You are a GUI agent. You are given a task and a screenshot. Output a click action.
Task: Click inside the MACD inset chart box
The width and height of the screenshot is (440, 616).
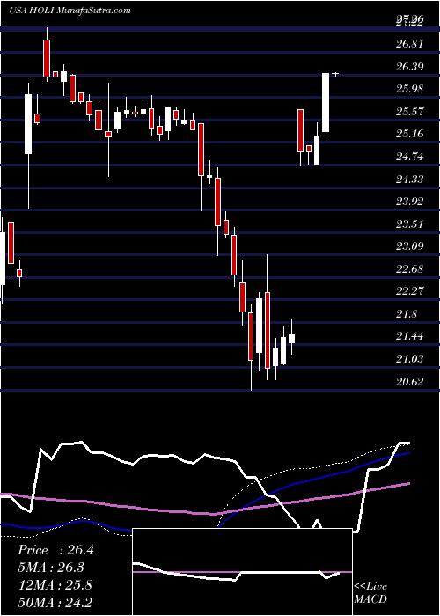pos(242,572)
